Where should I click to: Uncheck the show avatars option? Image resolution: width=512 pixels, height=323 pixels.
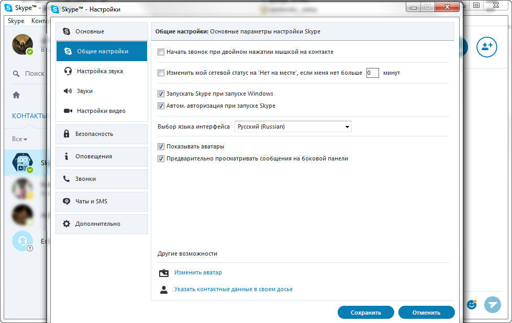(161, 146)
